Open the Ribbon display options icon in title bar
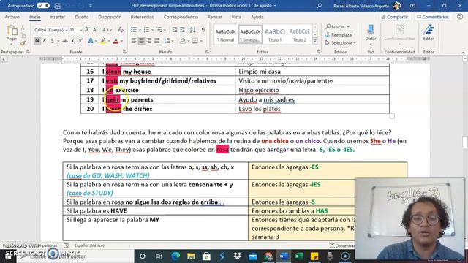 (412, 5)
